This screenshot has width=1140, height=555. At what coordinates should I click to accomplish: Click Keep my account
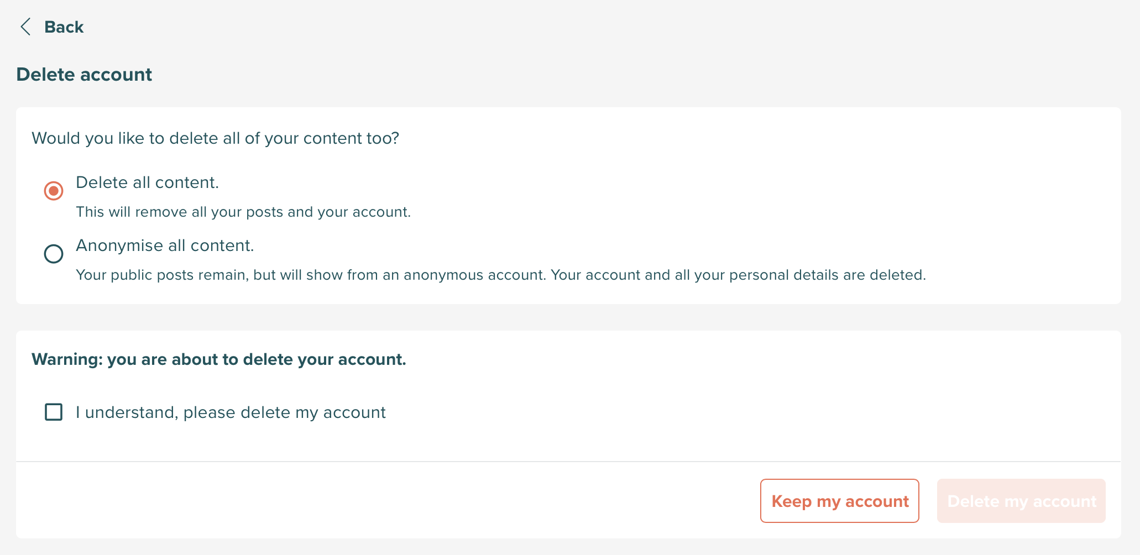coord(839,501)
